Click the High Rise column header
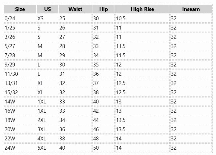This screenshot has width=216, height=155. coord(142,9)
